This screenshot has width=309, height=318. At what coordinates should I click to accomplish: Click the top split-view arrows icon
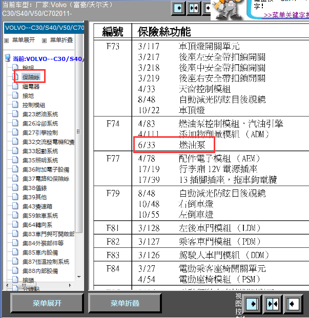pyautogui.click(x=194, y=8)
